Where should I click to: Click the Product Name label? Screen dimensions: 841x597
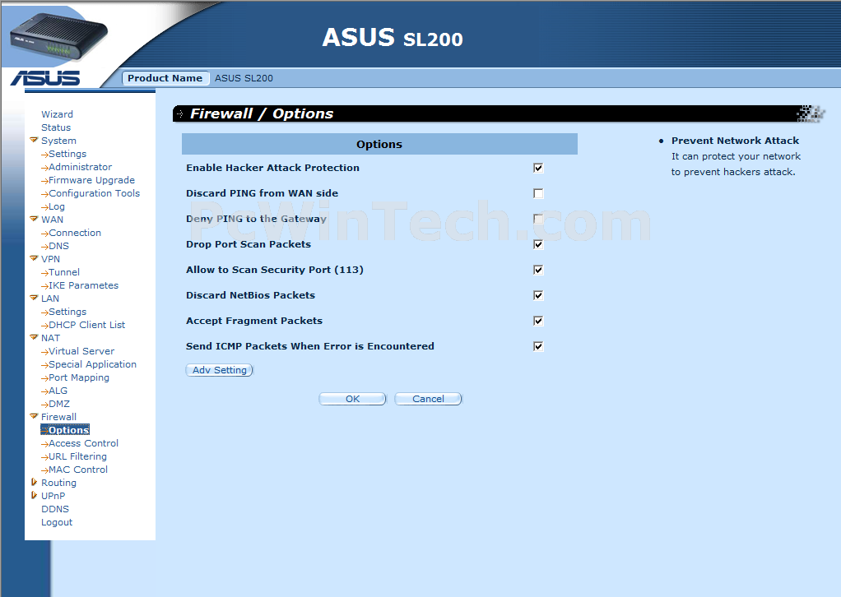[165, 78]
